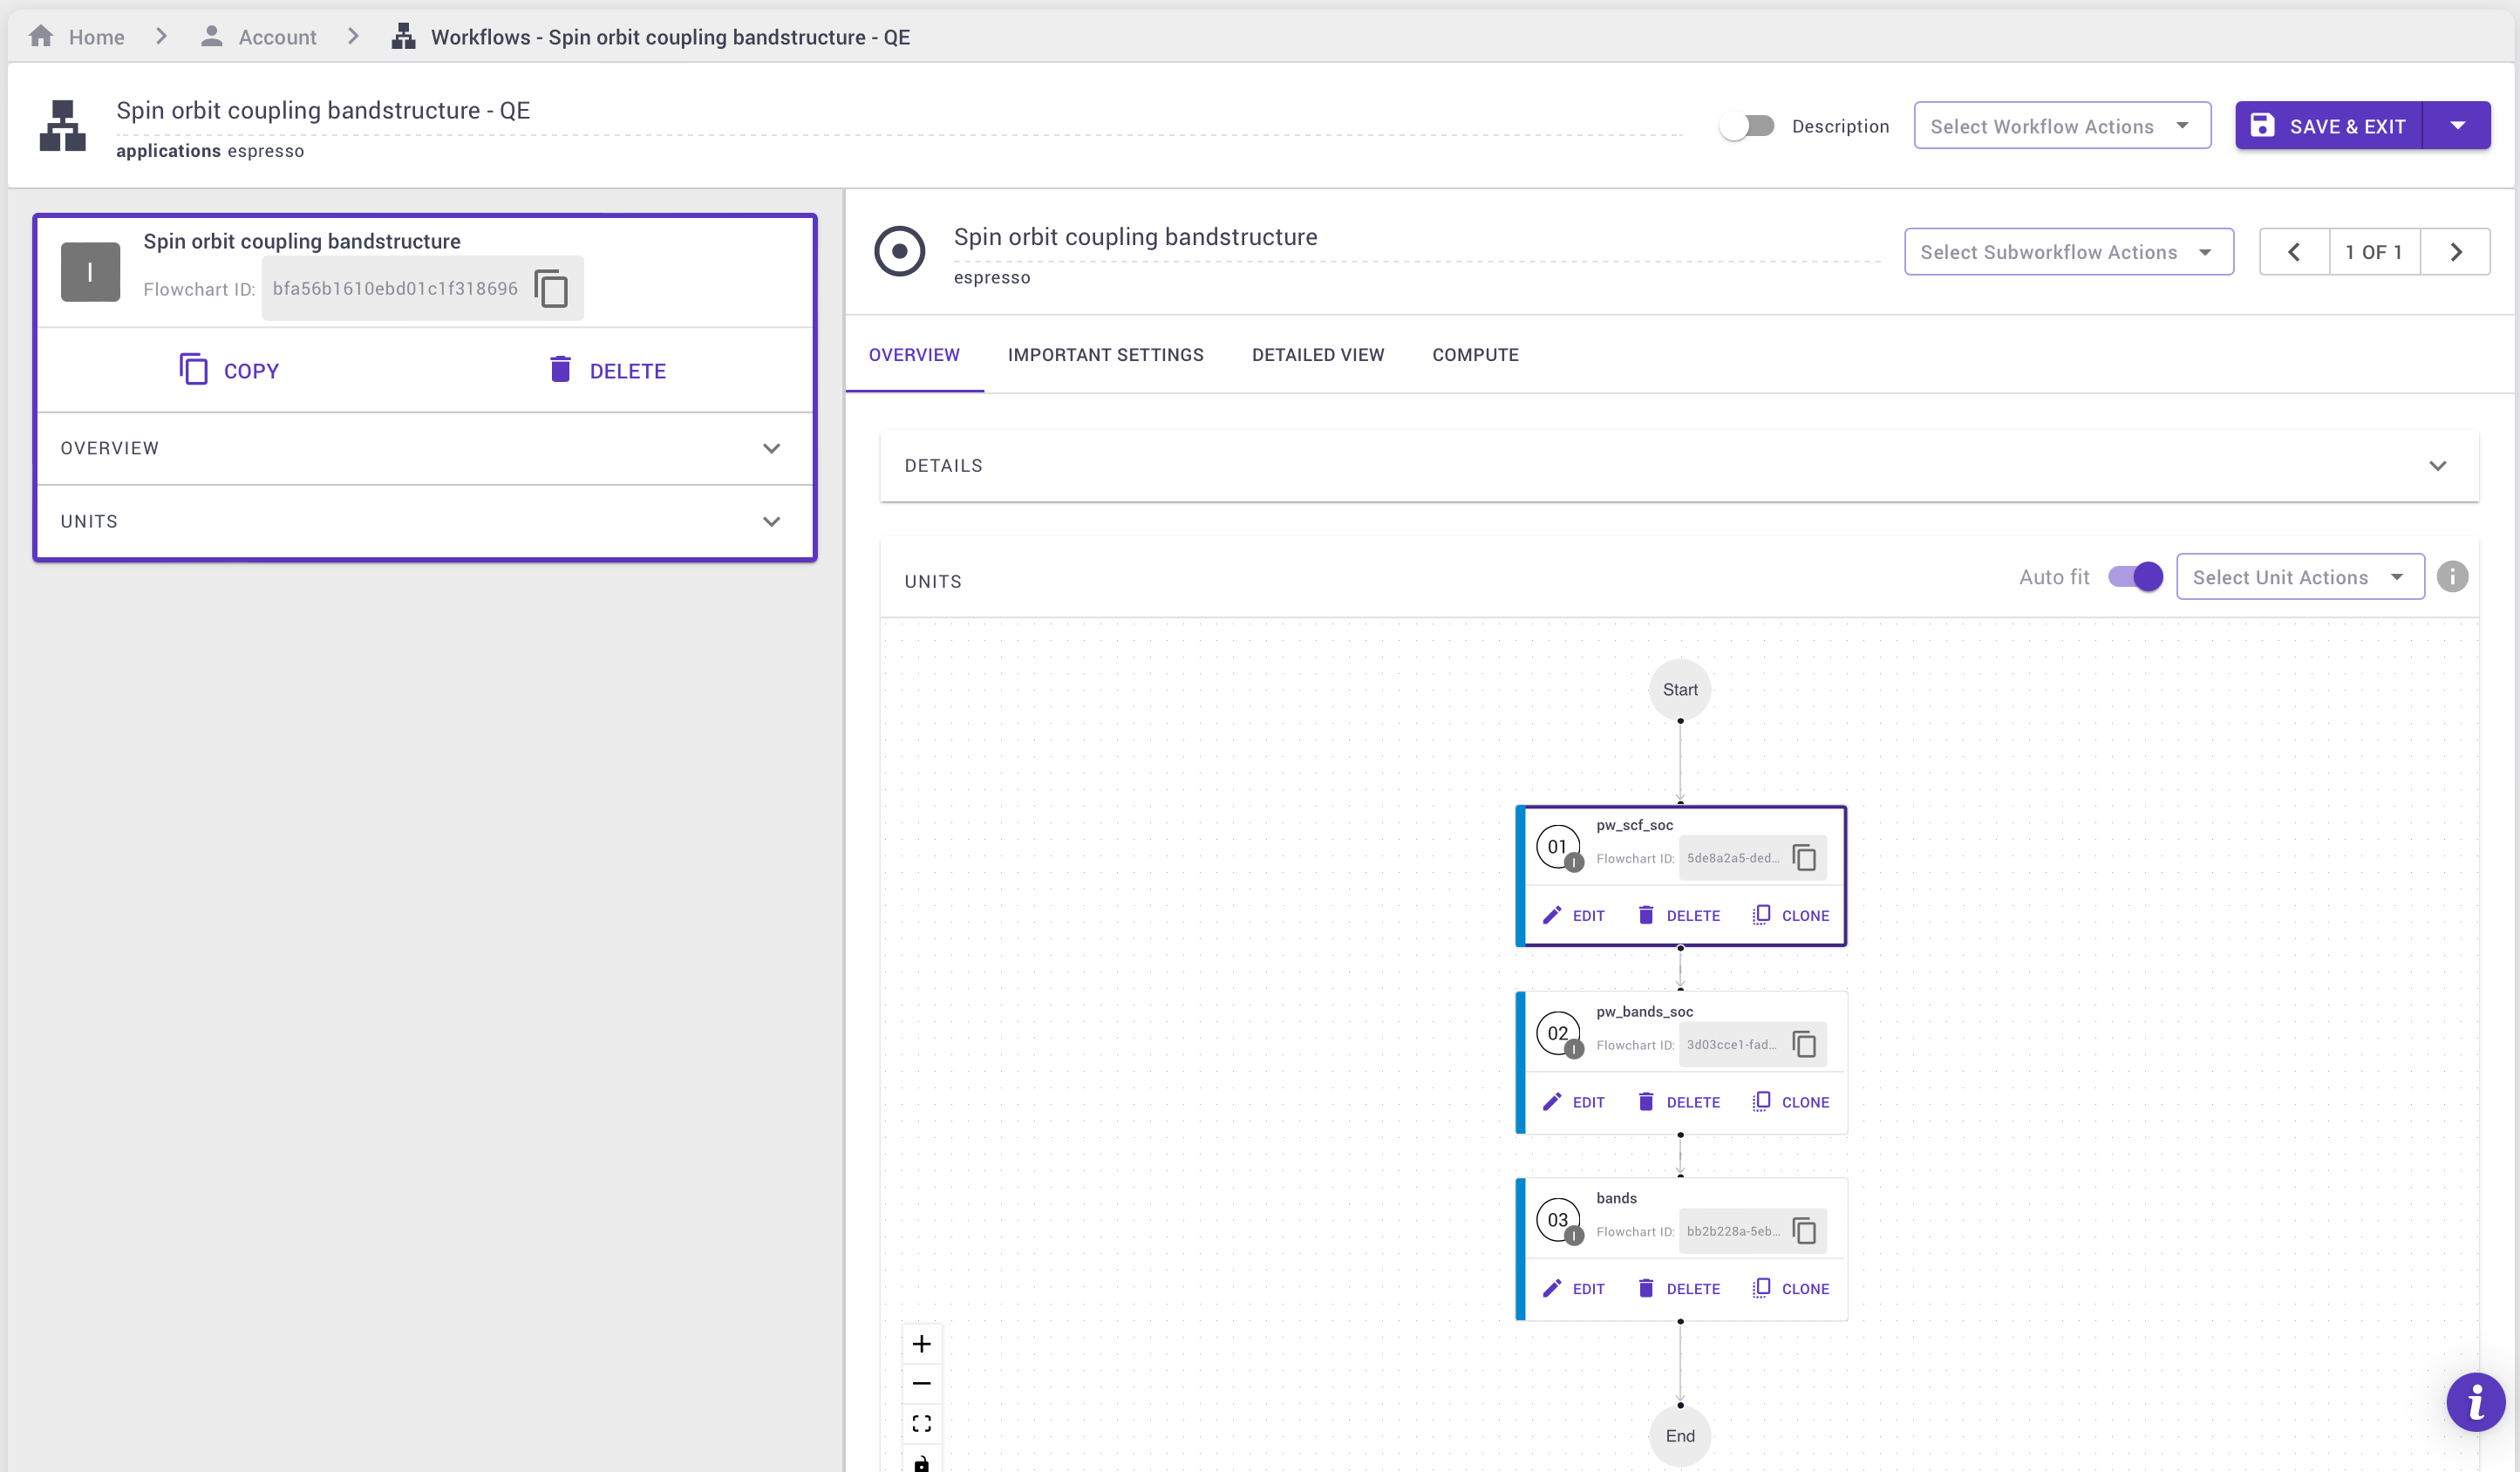2520x1472 pixels.
Task: Delete the bands unit
Action: click(1679, 1289)
